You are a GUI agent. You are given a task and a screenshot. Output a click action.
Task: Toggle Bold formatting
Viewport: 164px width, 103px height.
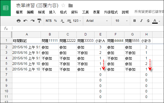click(135, 21)
